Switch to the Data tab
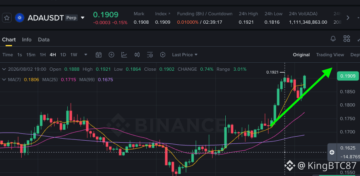This screenshot has width=360, height=176. tap(44, 39)
